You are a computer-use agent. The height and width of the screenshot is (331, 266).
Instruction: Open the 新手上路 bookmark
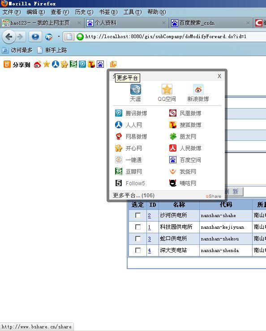pos(52,50)
